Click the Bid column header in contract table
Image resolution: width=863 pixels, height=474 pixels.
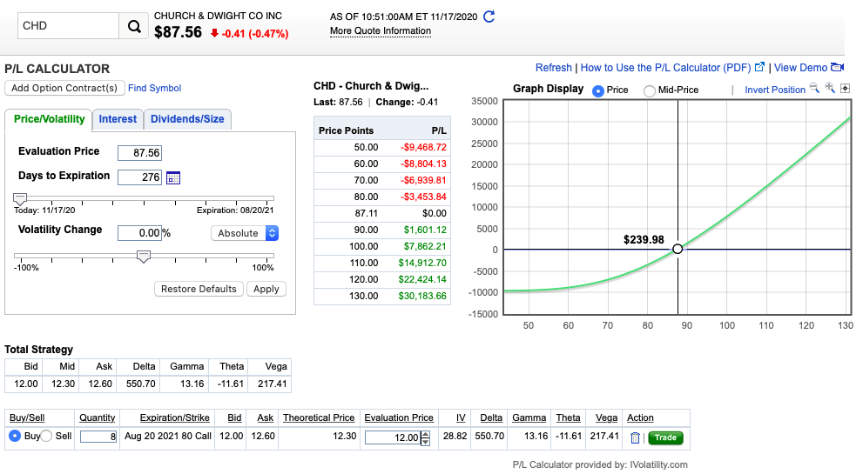click(234, 418)
